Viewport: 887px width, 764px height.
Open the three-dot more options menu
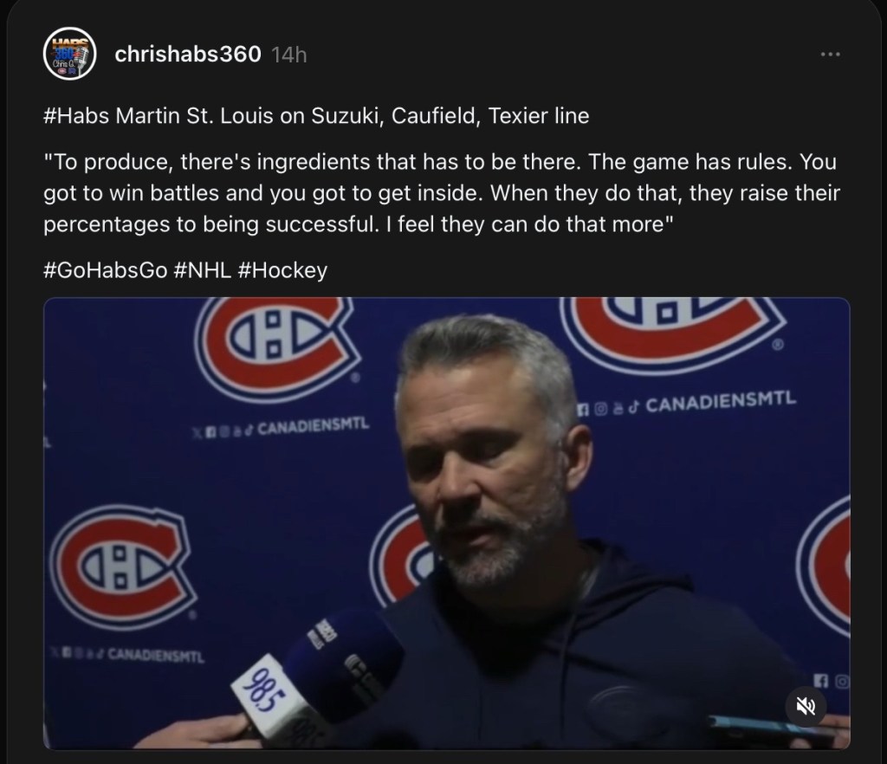(x=830, y=55)
